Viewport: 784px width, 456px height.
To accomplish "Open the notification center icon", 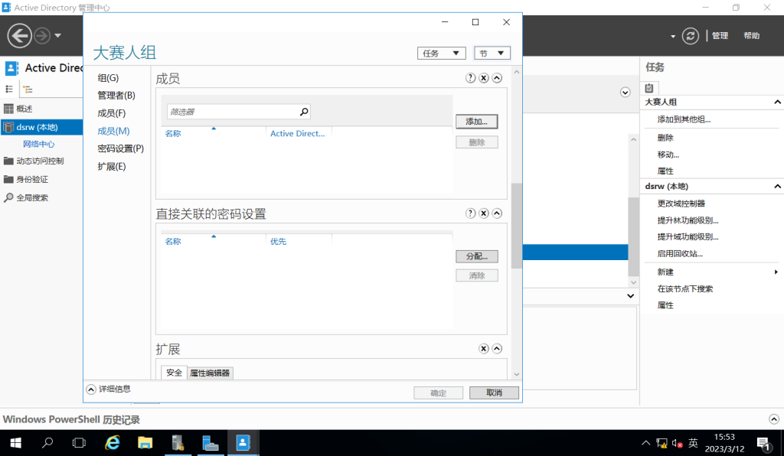I will [x=763, y=444].
